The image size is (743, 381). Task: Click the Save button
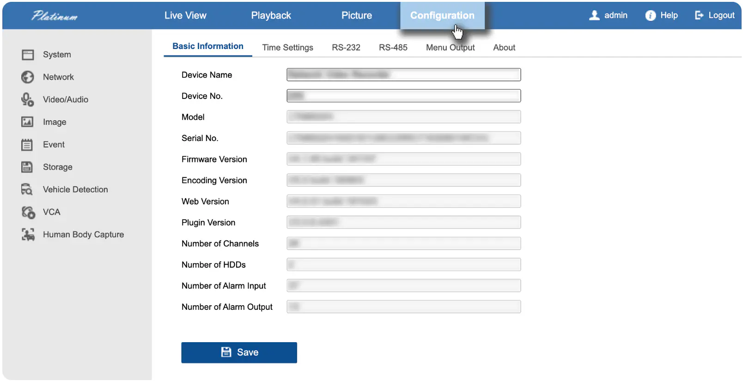click(x=239, y=353)
